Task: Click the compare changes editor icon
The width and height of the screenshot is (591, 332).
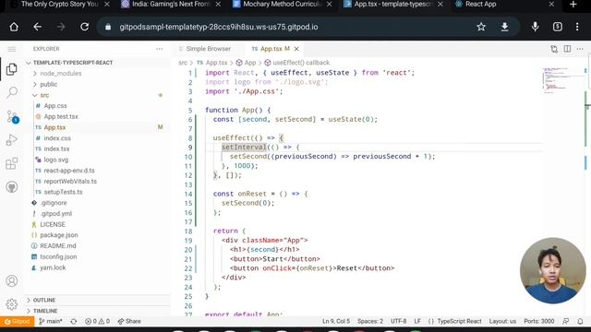Action: pos(554,49)
